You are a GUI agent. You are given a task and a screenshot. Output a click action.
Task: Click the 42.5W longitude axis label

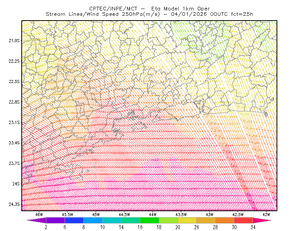click(x=238, y=215)
